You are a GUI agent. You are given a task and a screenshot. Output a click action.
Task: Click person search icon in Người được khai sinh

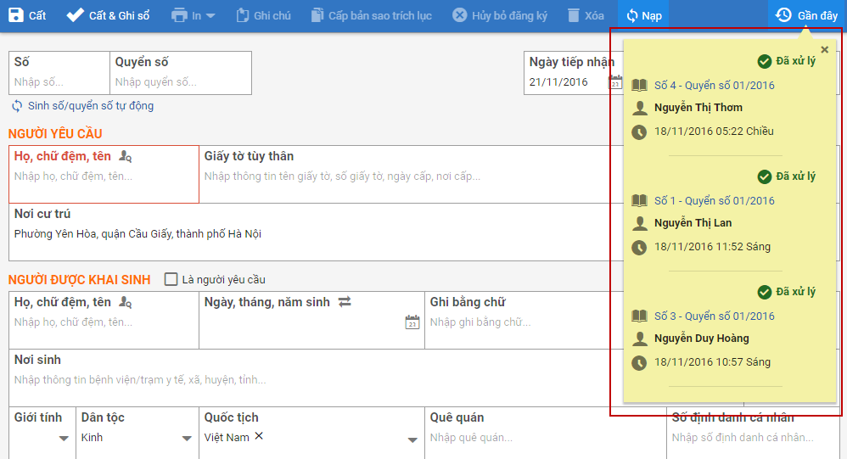[x=125, y=302]
